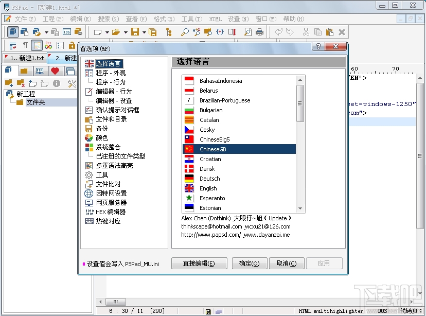
Task: Click the Undo arrow toolbar icon
Action: (278, 32)
